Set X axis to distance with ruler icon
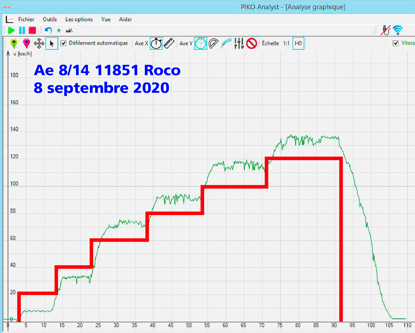The image size is (415, 333). coord(169,43)
